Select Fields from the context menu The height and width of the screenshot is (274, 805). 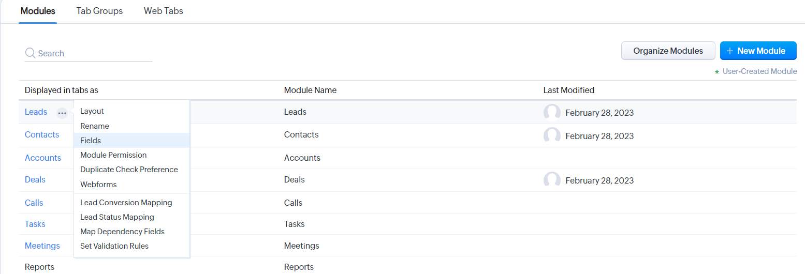point(91,141)
